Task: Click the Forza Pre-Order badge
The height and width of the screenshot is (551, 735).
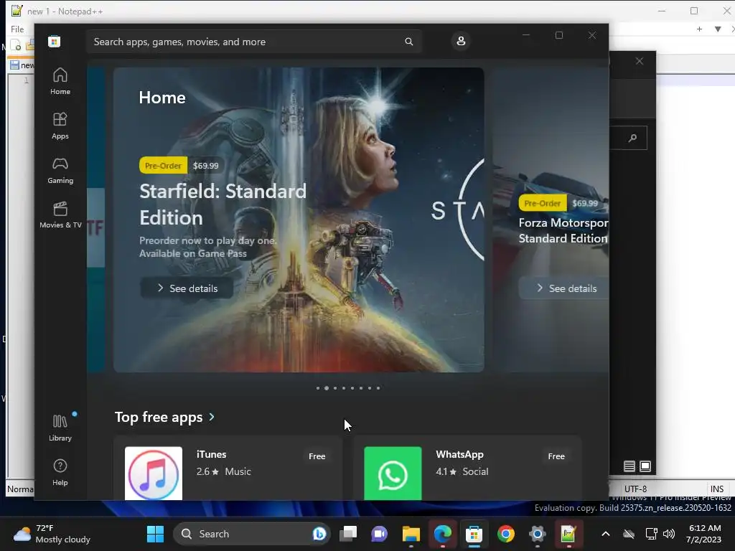Action: pos(543,203)
